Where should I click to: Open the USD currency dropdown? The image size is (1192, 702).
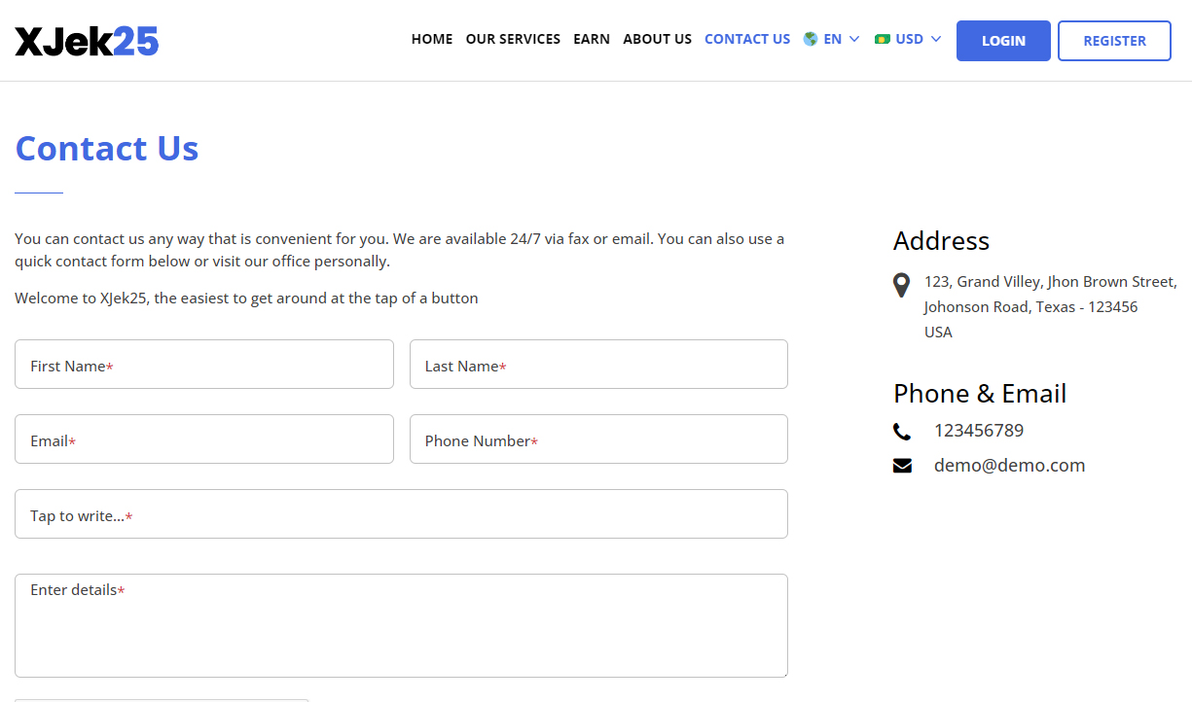(x=908, y=39)
